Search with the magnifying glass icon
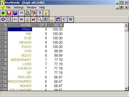This screenshot has width=129, height=97. tap(40, 19)
